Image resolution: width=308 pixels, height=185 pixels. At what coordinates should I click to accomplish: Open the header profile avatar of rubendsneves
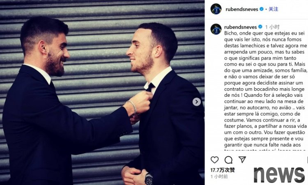tap(216, 9)
